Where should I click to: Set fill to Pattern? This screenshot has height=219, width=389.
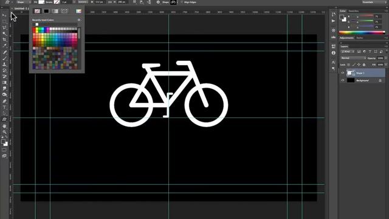coord(64,11)
